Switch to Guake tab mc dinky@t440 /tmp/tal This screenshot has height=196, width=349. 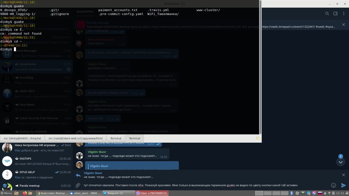pos(22,138)
